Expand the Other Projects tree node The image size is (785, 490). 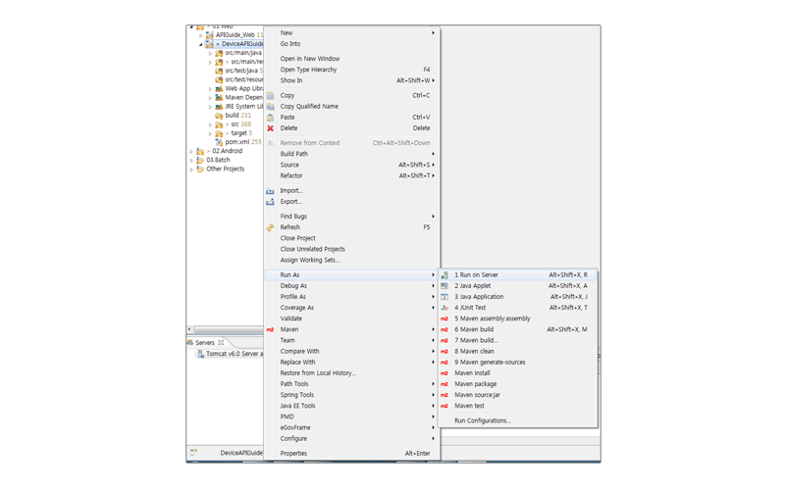(191, 170)
